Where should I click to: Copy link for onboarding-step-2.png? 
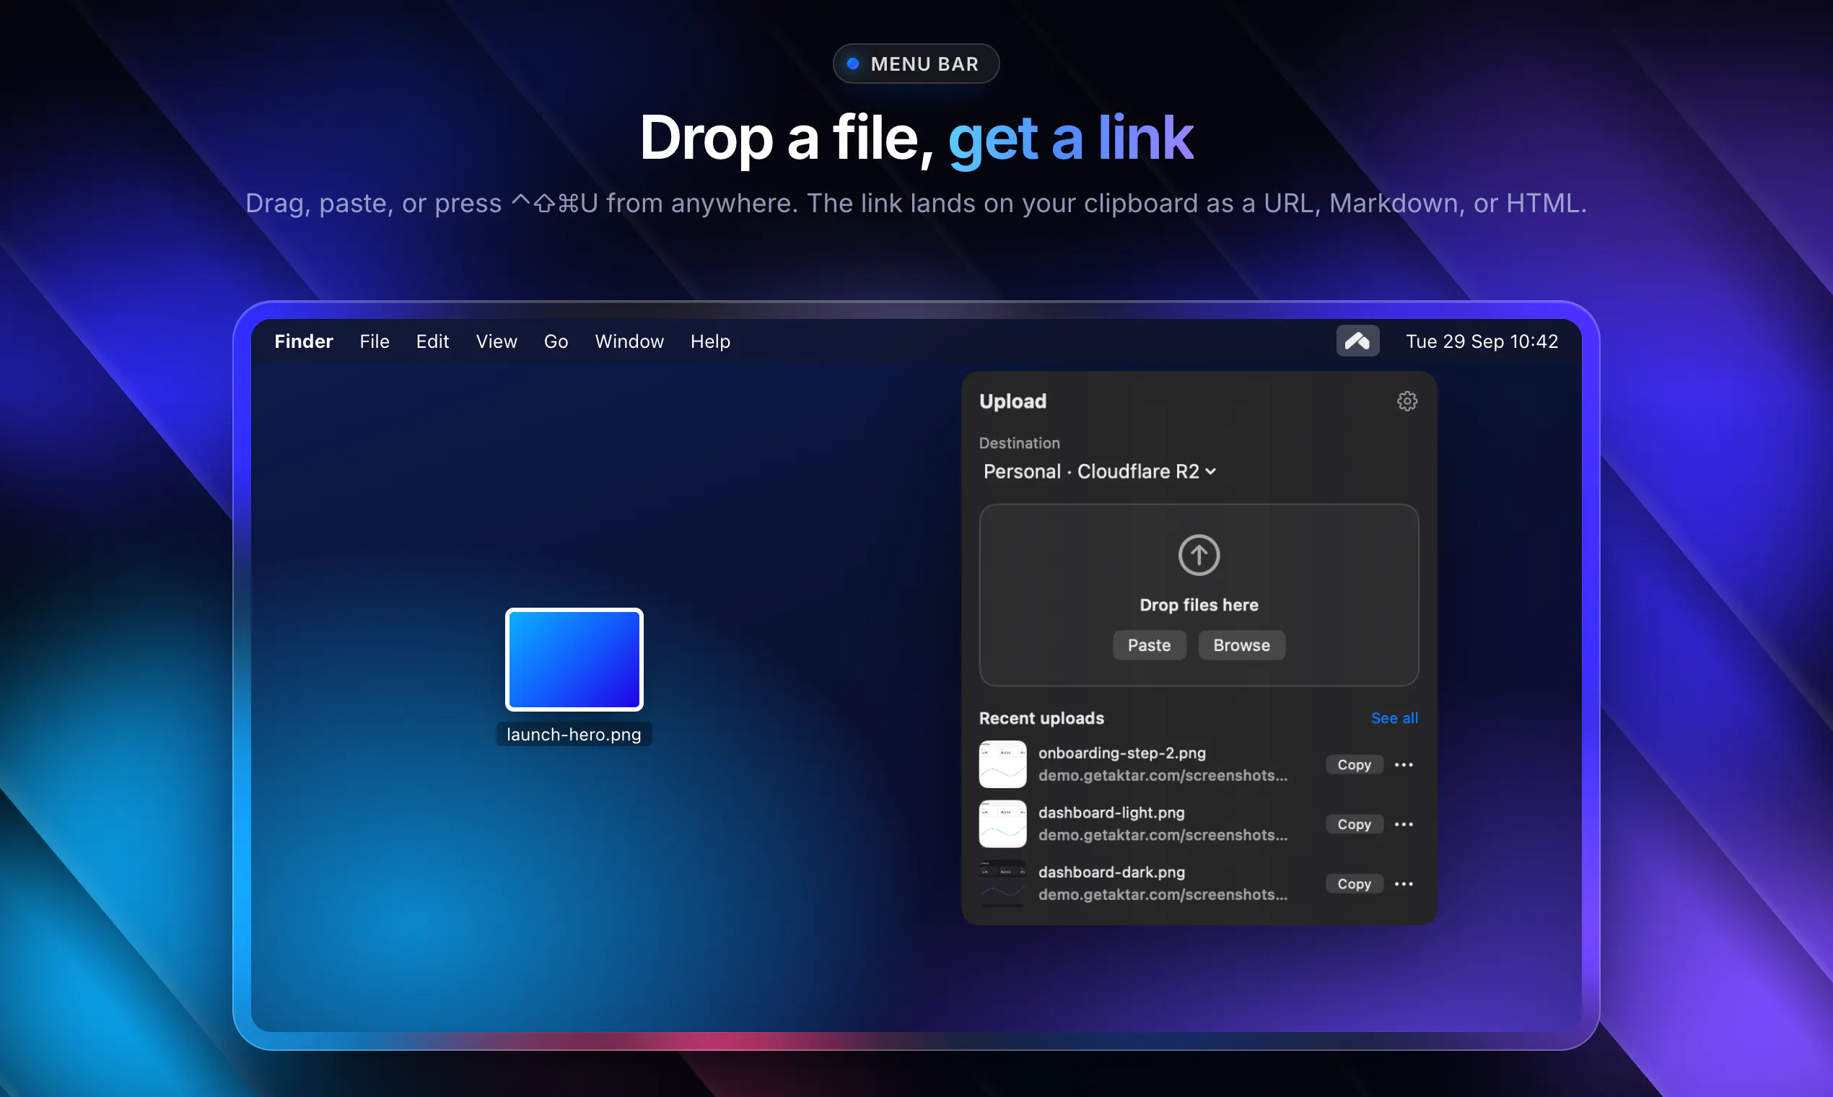[x=1353, y=764]
